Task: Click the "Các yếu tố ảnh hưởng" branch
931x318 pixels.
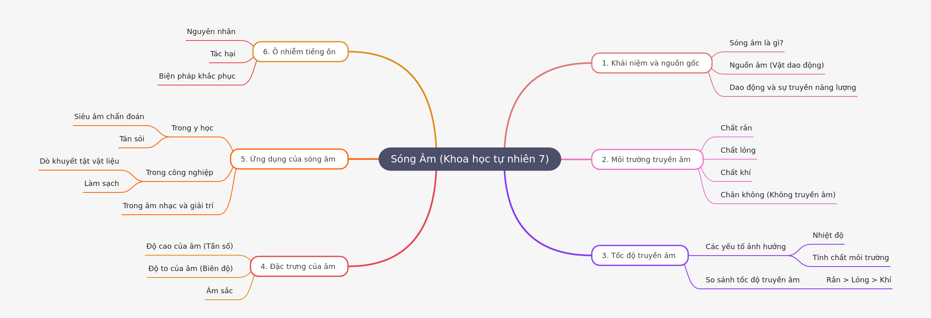Action: [745, 247]
